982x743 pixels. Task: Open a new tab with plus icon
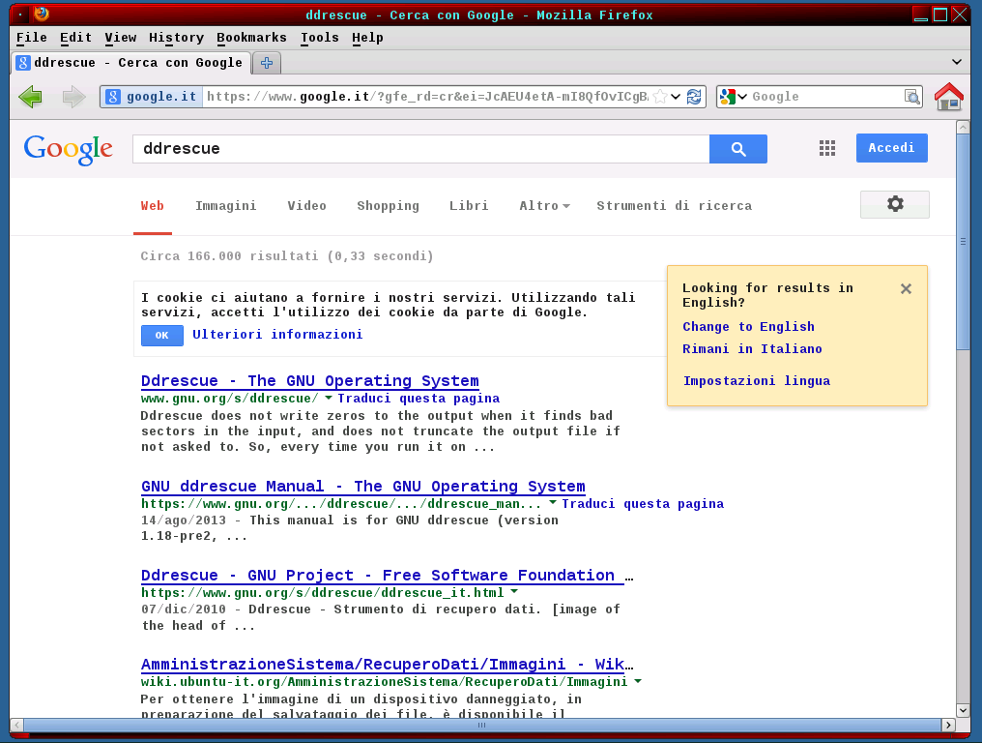tap(267, 63)
